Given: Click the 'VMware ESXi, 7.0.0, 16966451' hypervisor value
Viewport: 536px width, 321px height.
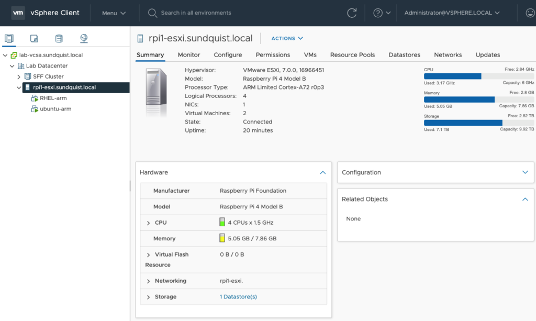Looking at the screenshot, I should click(x=283, y=70).
